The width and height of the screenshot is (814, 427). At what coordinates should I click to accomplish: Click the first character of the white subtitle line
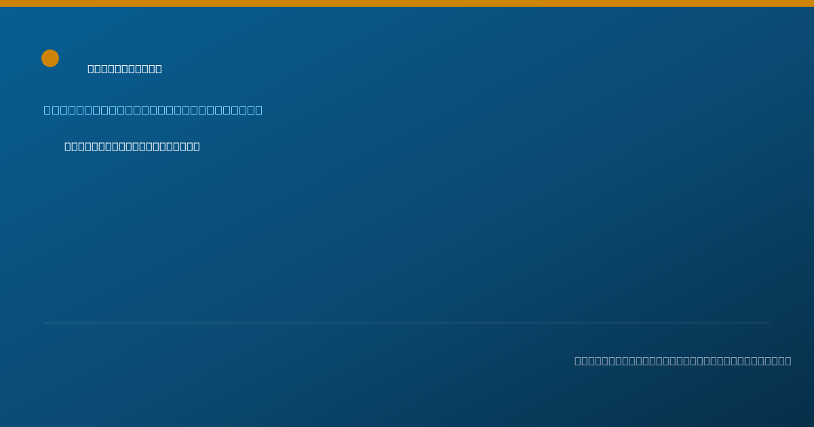coord(68,146)
